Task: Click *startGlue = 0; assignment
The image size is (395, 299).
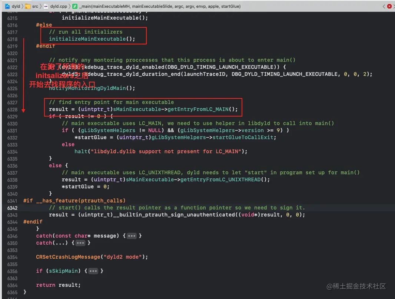Action: pos(86,187)
